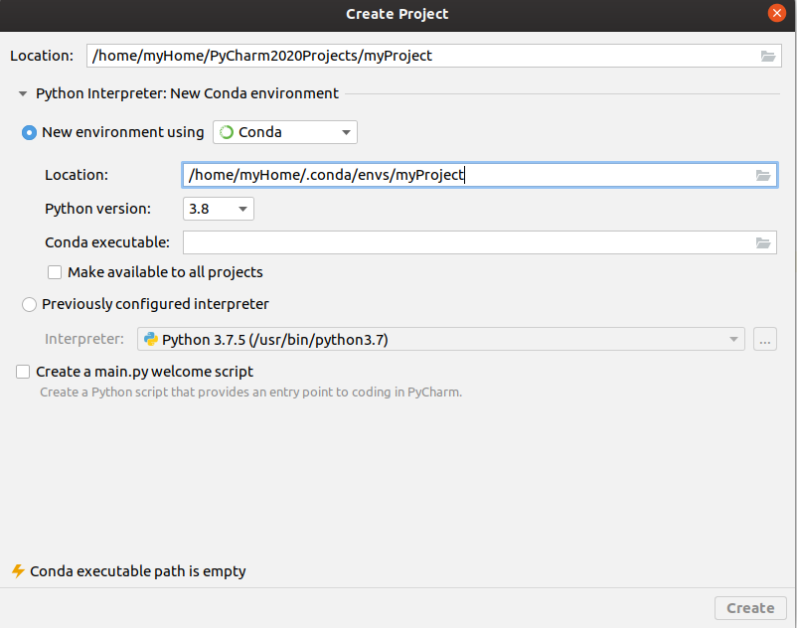Close the Create Project dialog

pos(776,13)
